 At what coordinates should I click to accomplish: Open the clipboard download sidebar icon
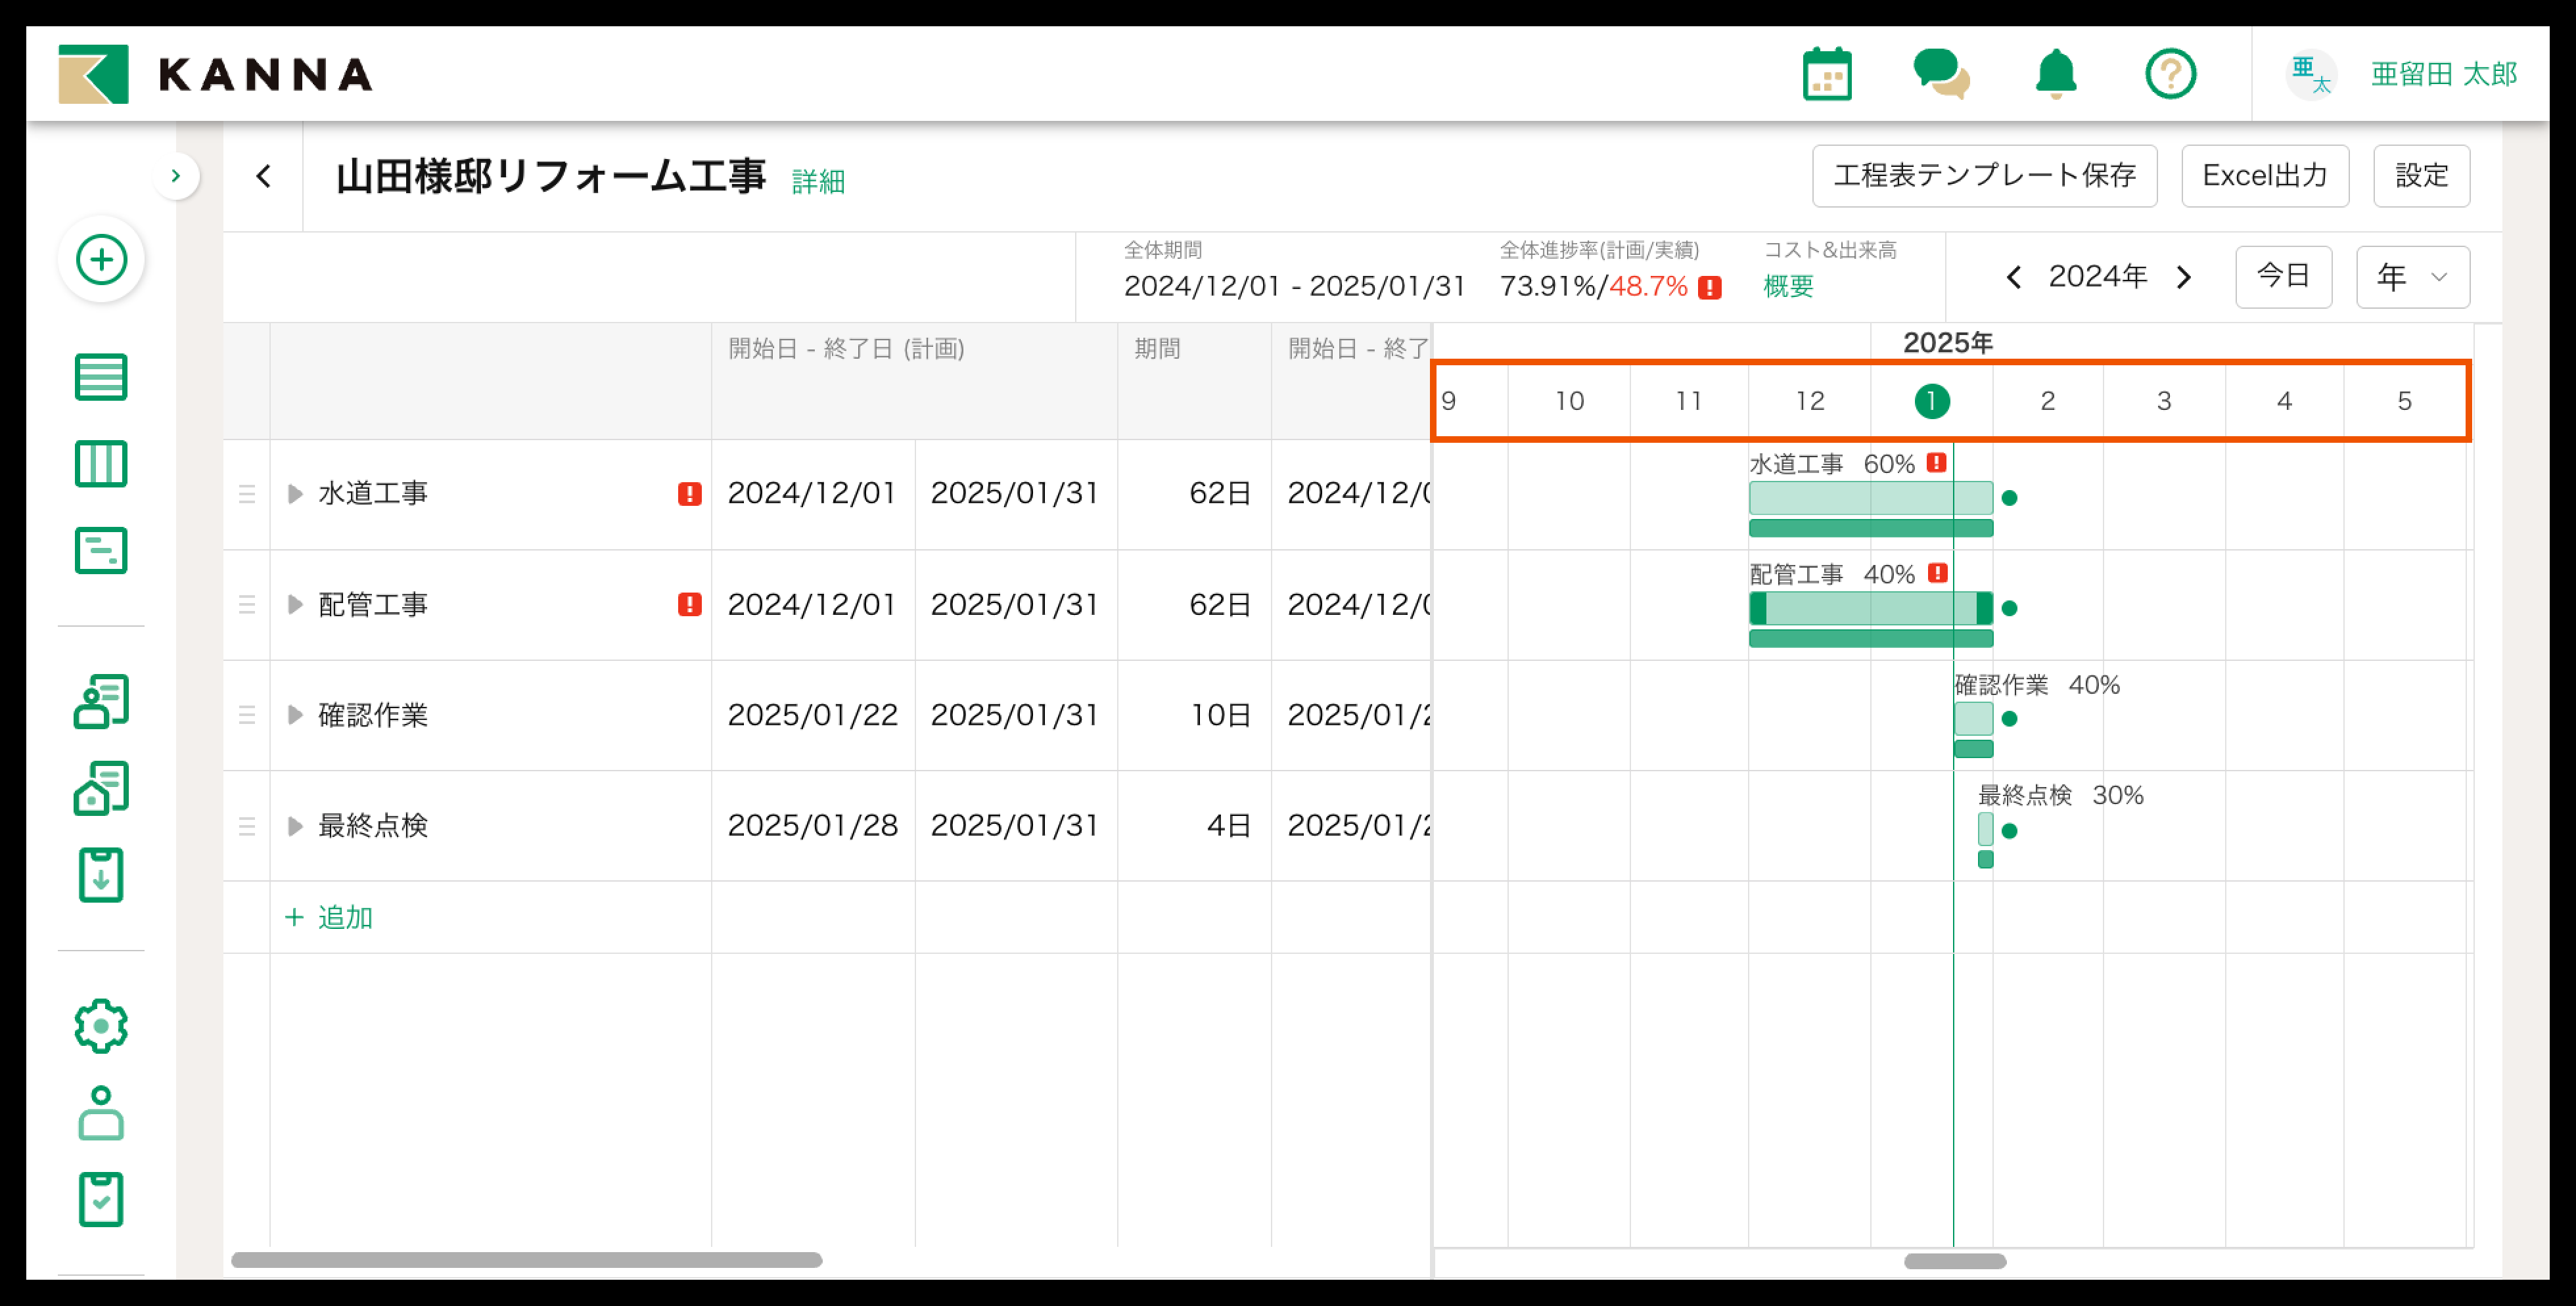pos(101,875)
